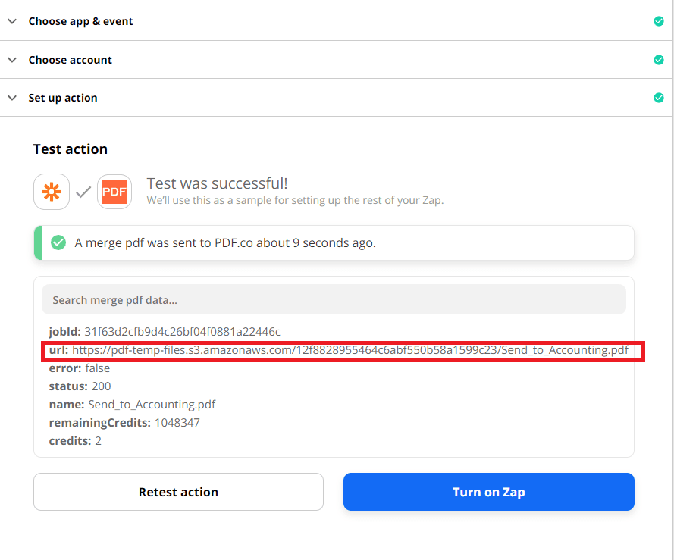Click the green success check in notification

[x=58, y=242]
